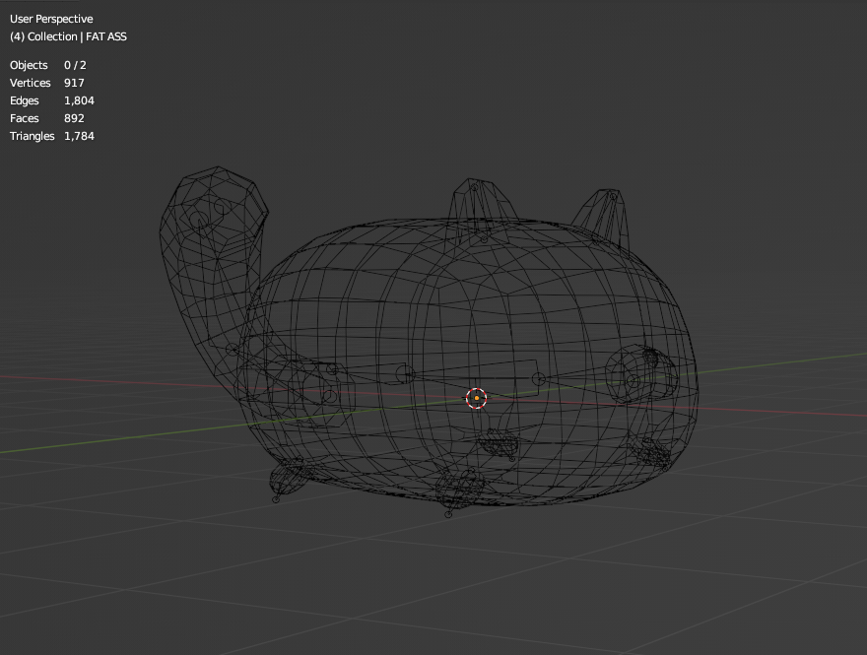Click the red X axis line
The height and width of the screenshot is (655, 867).
[x=774, y=410]
